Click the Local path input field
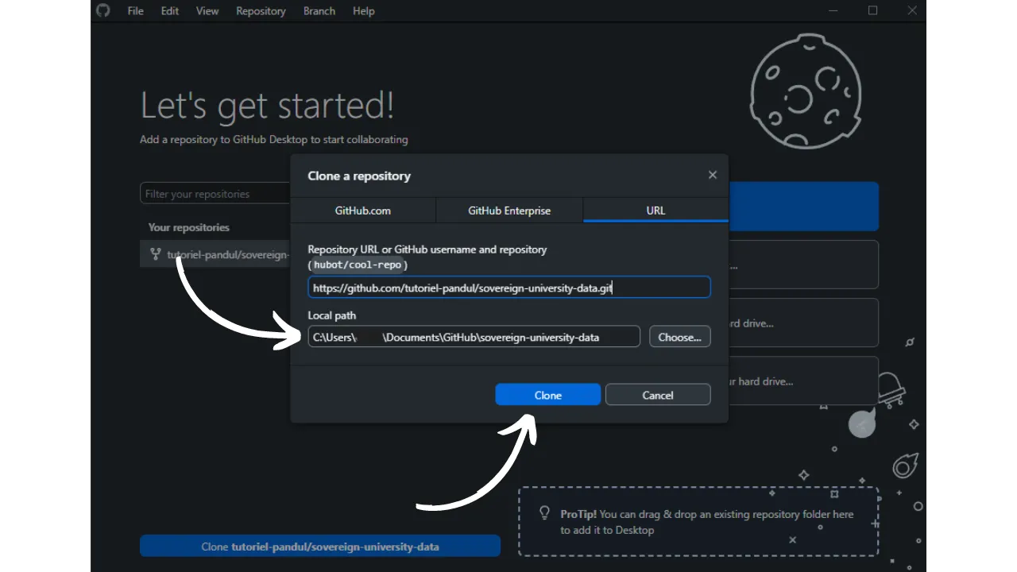The image size is (1017, 572). coord(474,337)
